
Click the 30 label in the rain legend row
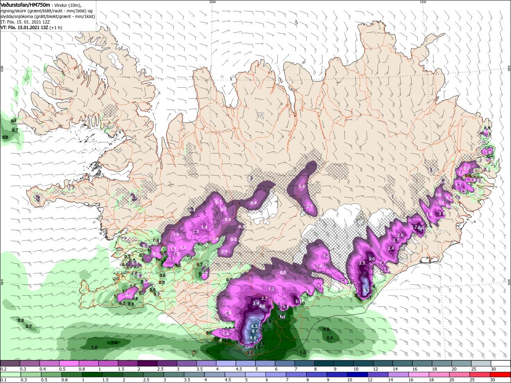(x=492, y=380)
